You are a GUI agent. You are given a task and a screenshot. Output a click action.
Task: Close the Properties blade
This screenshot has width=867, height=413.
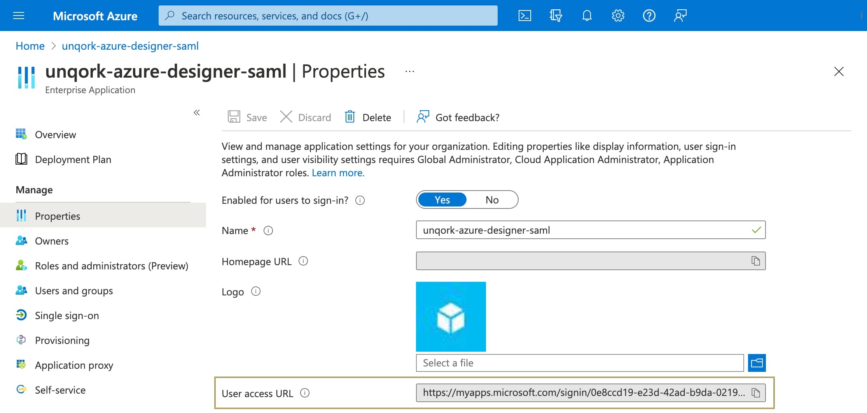(839, 71)
